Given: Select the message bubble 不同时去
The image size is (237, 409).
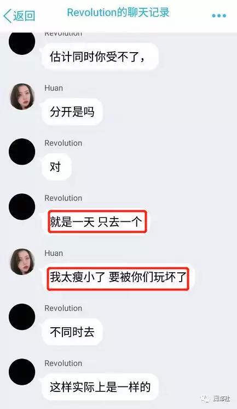Looking at the screenshot, I should (72, 332).
